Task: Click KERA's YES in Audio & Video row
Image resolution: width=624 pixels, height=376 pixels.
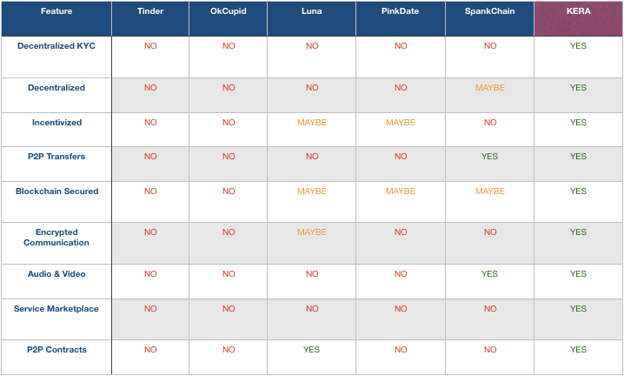Action: click(x=578, y=274)
